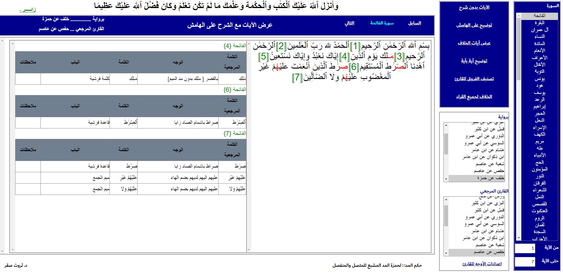Click the الخلاف لجميع القراء link
563x273 pixels.
point(474,97)
